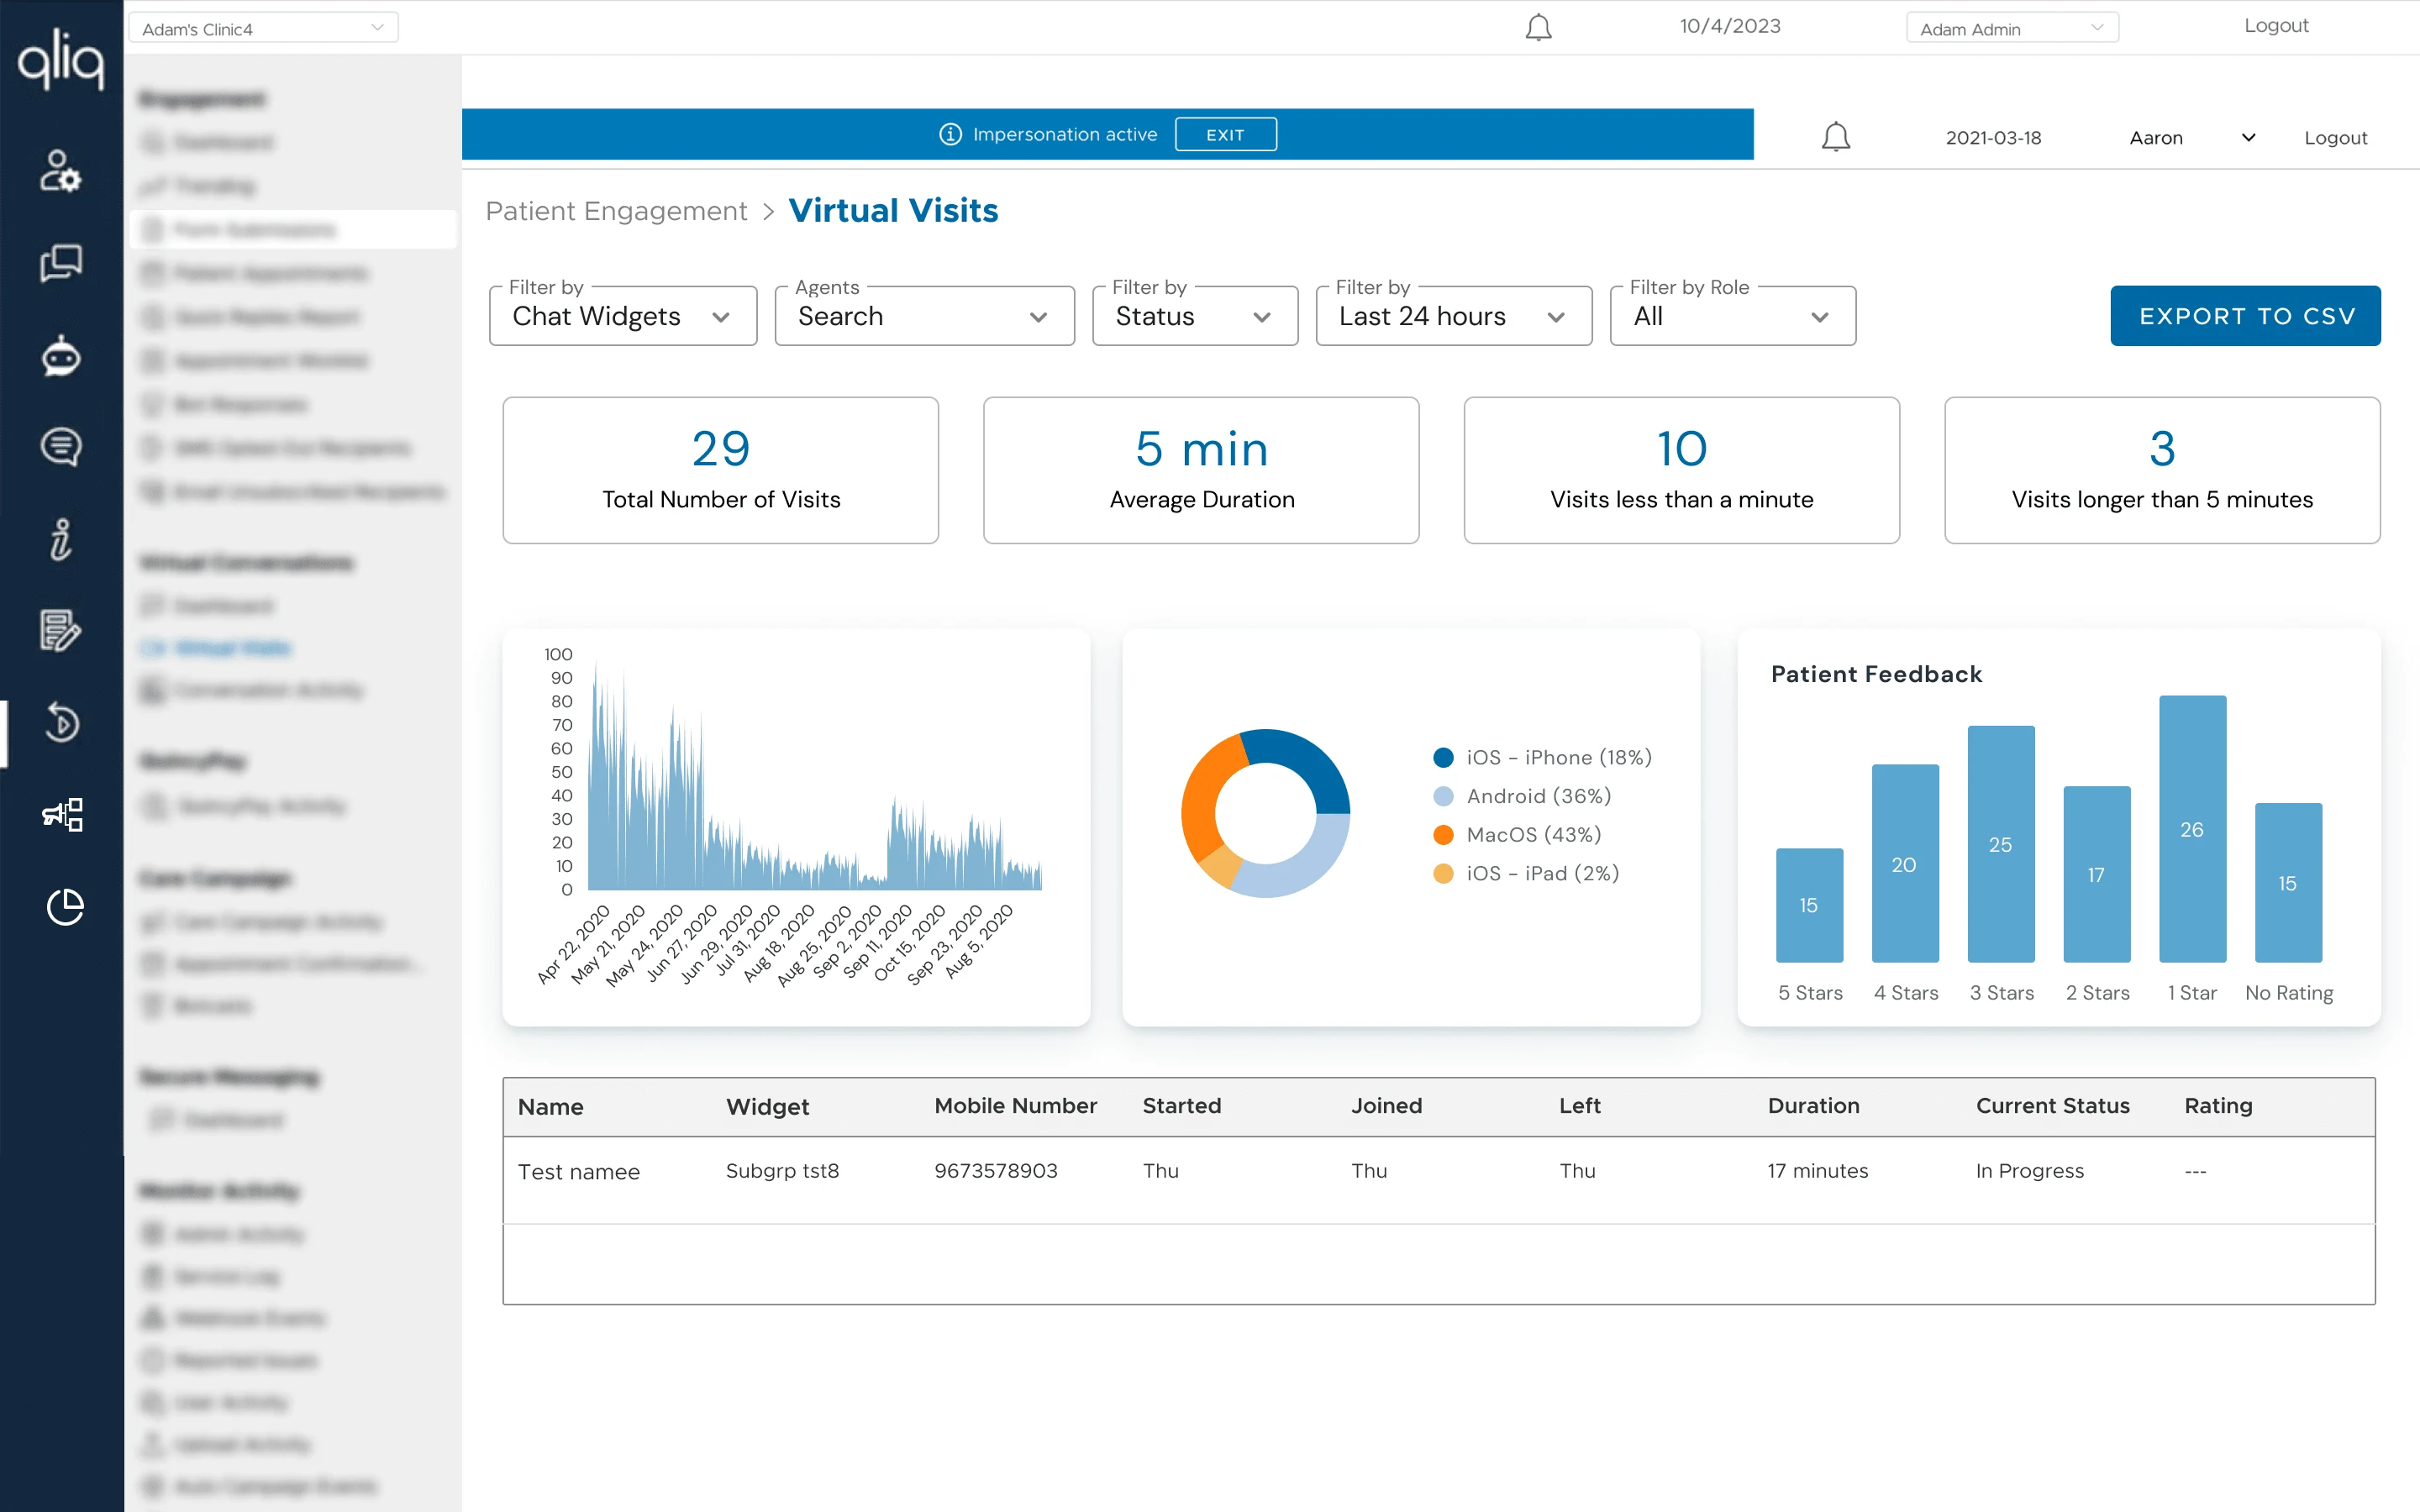Open the Chat Widgets filter dropdown
This screenshot has width=2420, height=1512.
[x=623, y=316]
